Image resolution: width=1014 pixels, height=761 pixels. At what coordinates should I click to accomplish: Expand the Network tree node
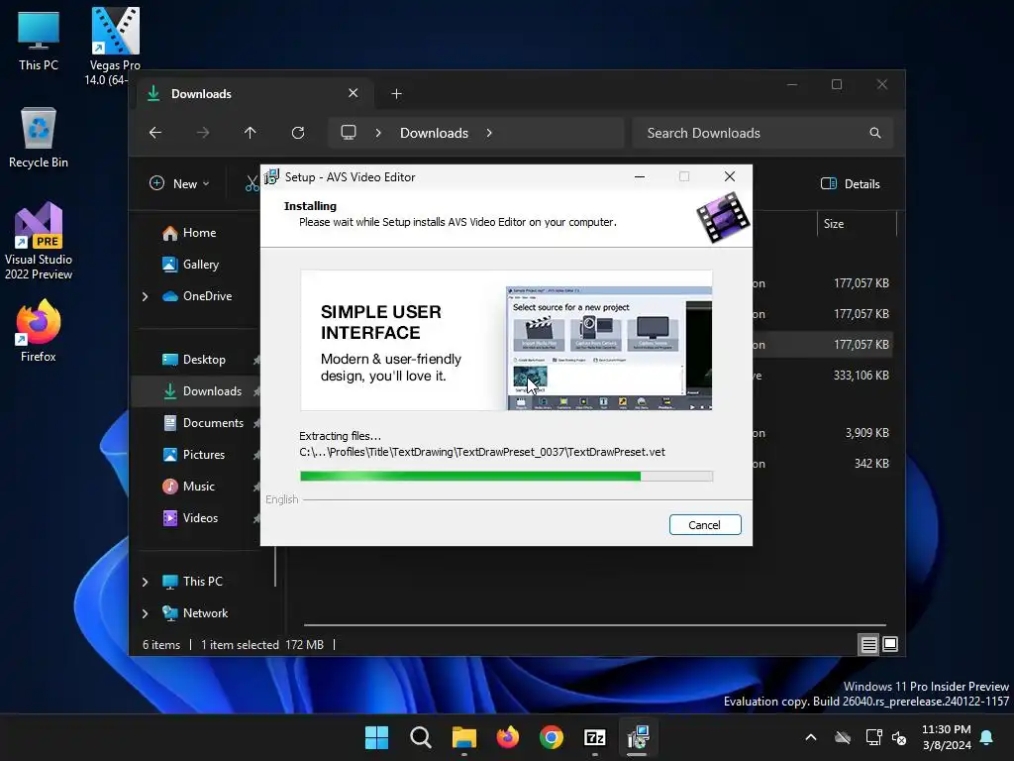145,613
